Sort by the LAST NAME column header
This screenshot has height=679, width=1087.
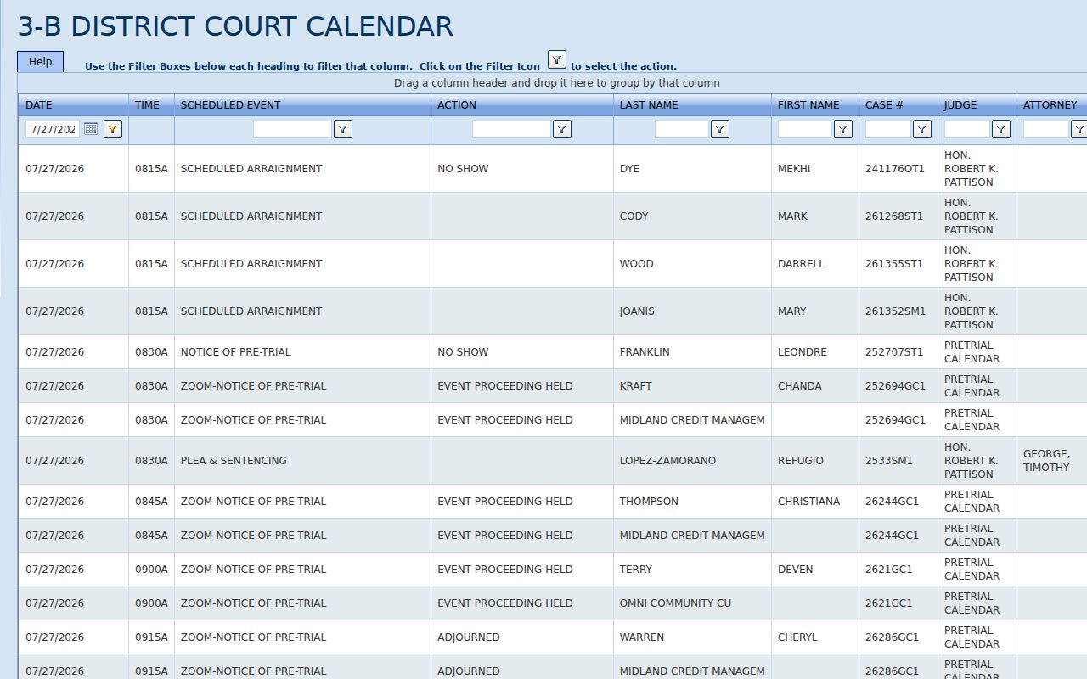tap(649, 105)
